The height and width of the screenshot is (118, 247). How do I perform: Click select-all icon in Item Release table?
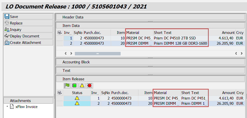[60, 93]
